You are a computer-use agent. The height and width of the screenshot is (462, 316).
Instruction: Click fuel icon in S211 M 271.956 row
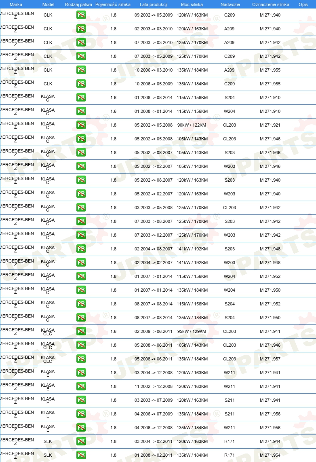click(x=81, y=414)
